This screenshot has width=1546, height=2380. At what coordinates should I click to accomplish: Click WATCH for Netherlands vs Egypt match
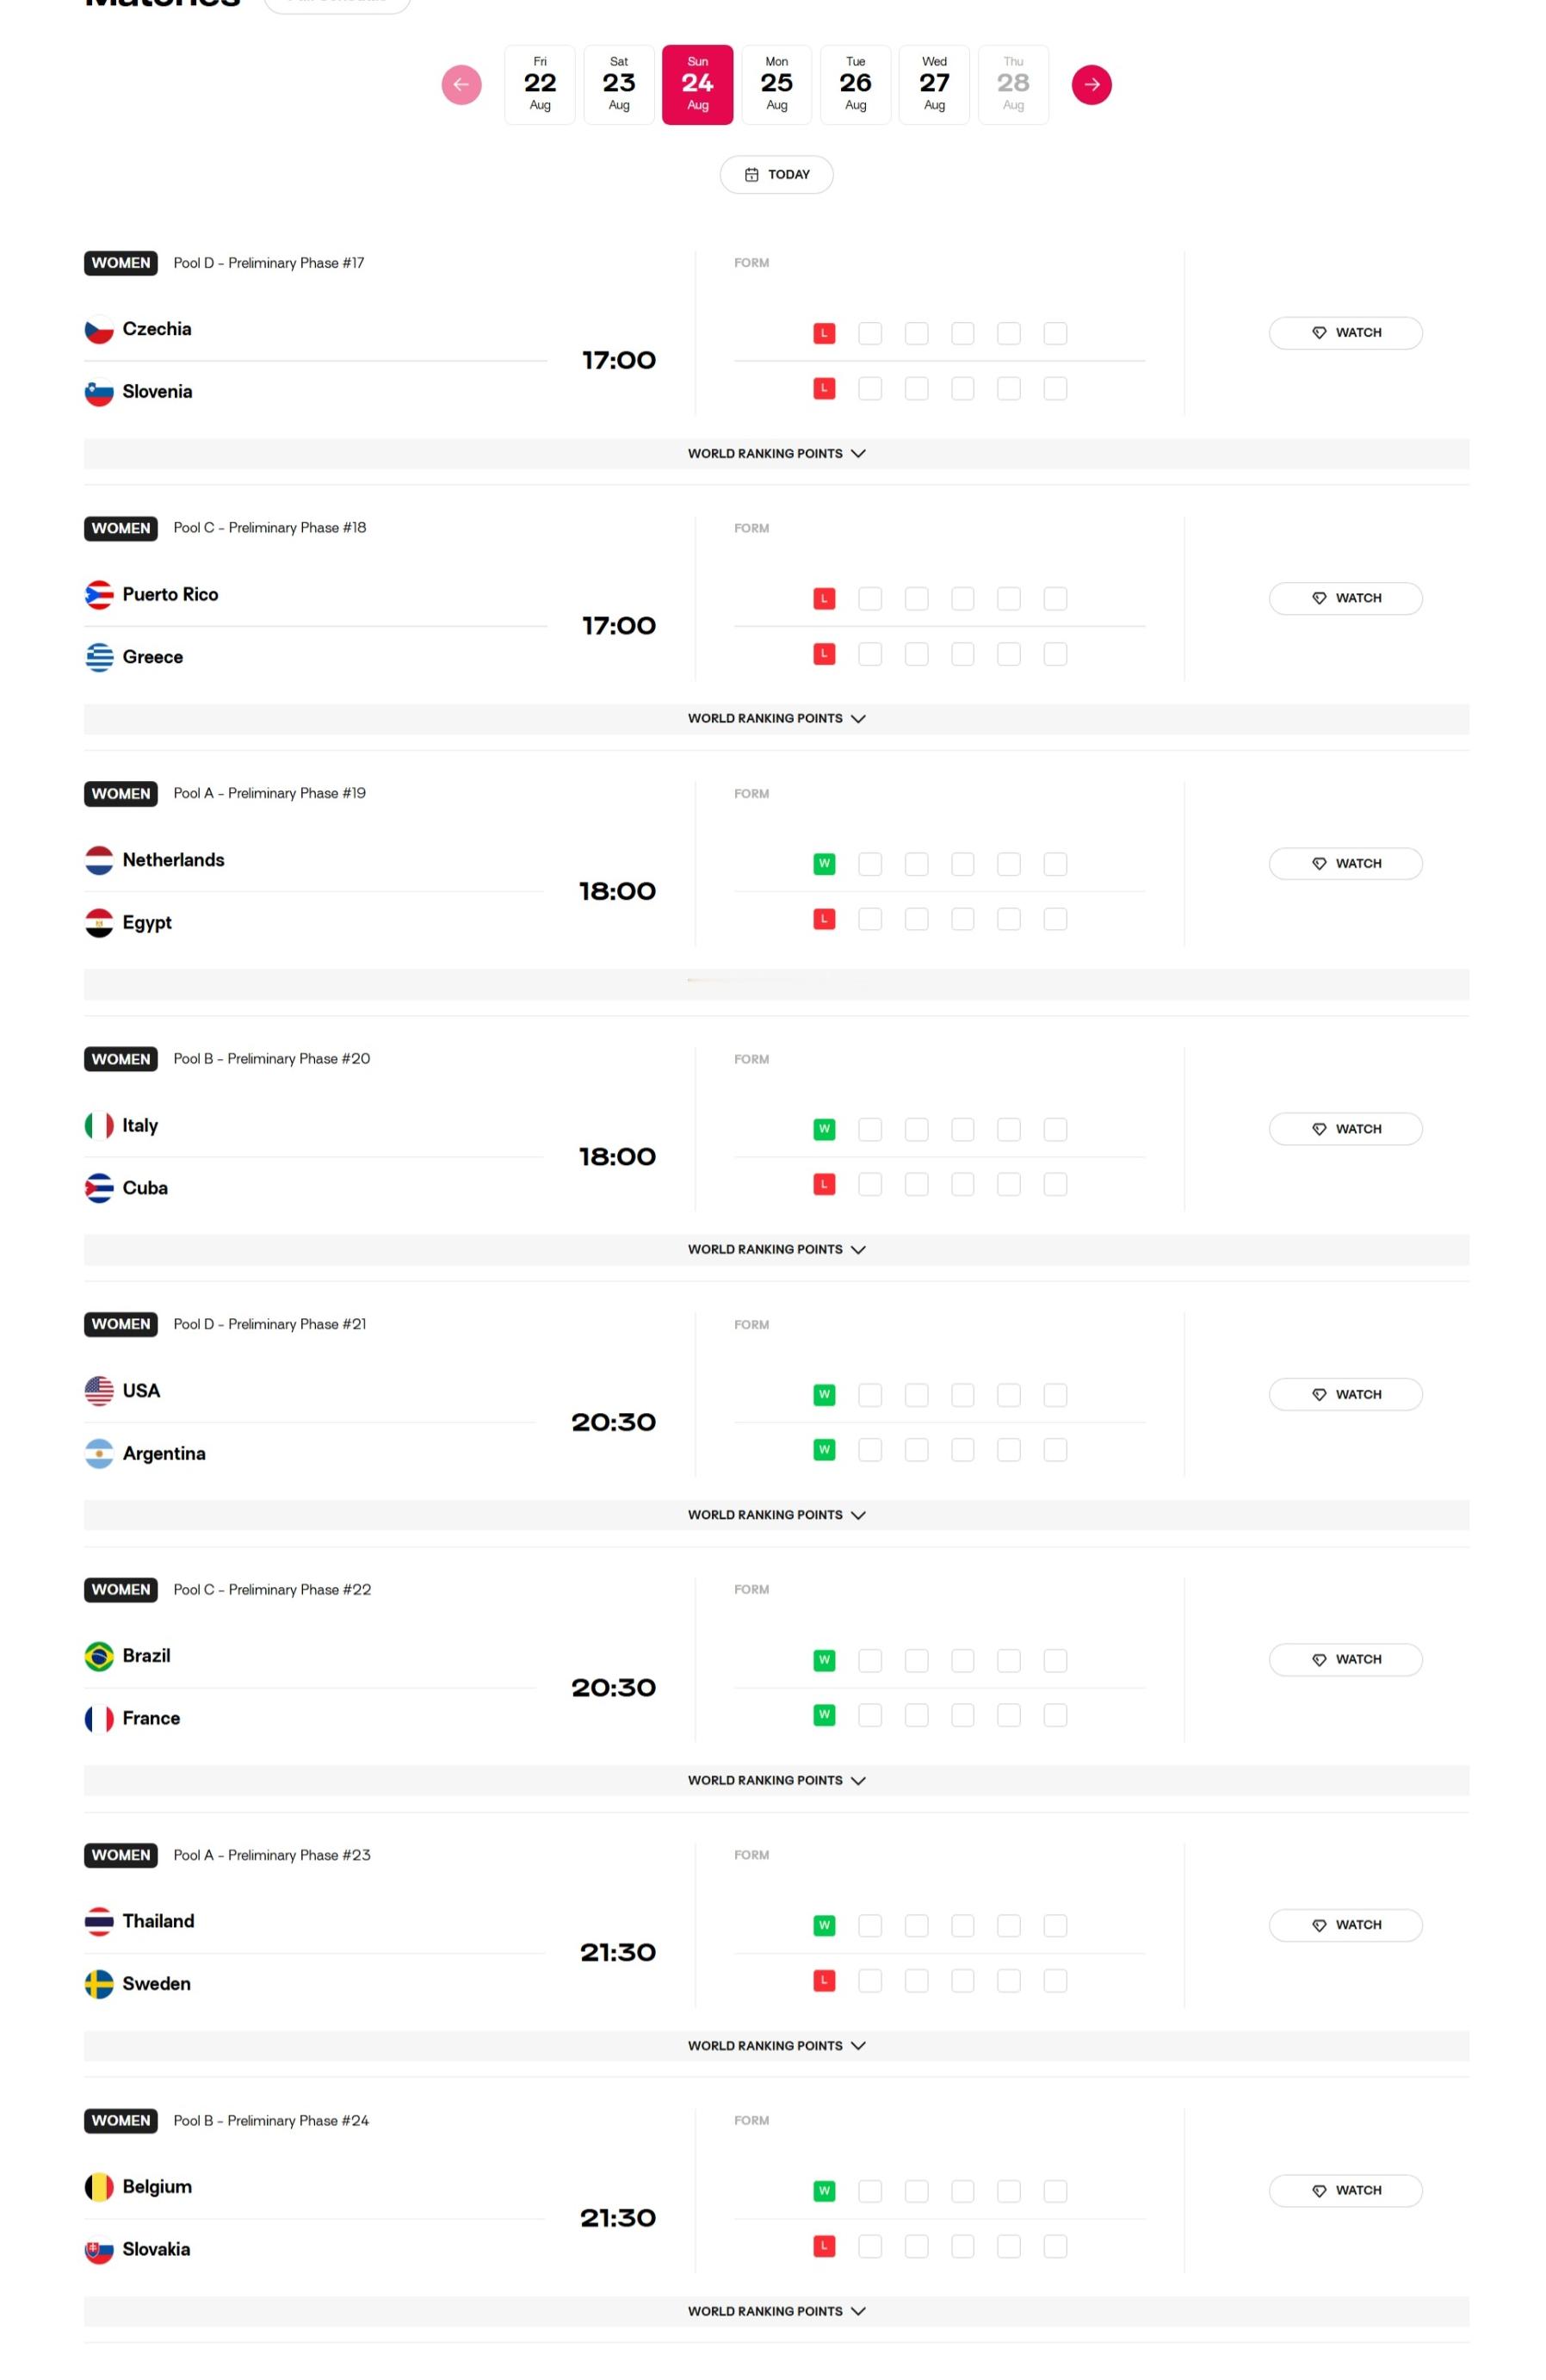[x=1345, y=864]
